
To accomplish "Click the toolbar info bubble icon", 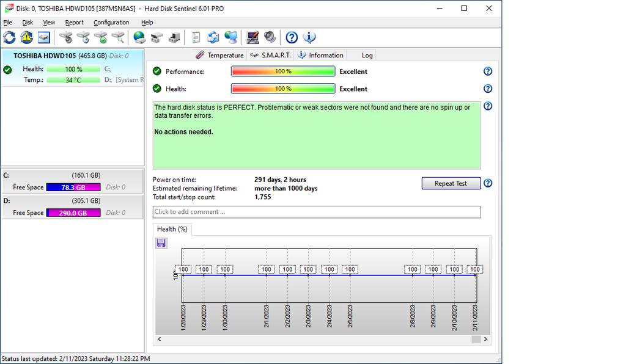I will [309, 37].
